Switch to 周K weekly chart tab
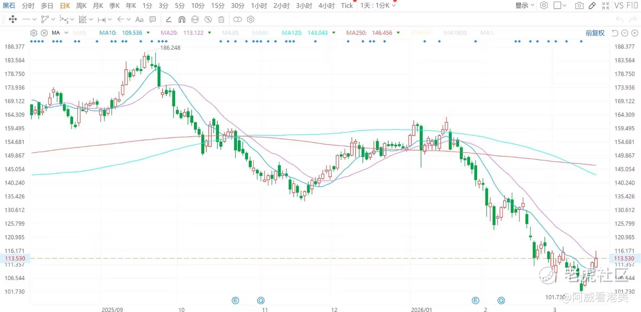The height and width of the screenshot is (312, 641). [x=81, y=6]
